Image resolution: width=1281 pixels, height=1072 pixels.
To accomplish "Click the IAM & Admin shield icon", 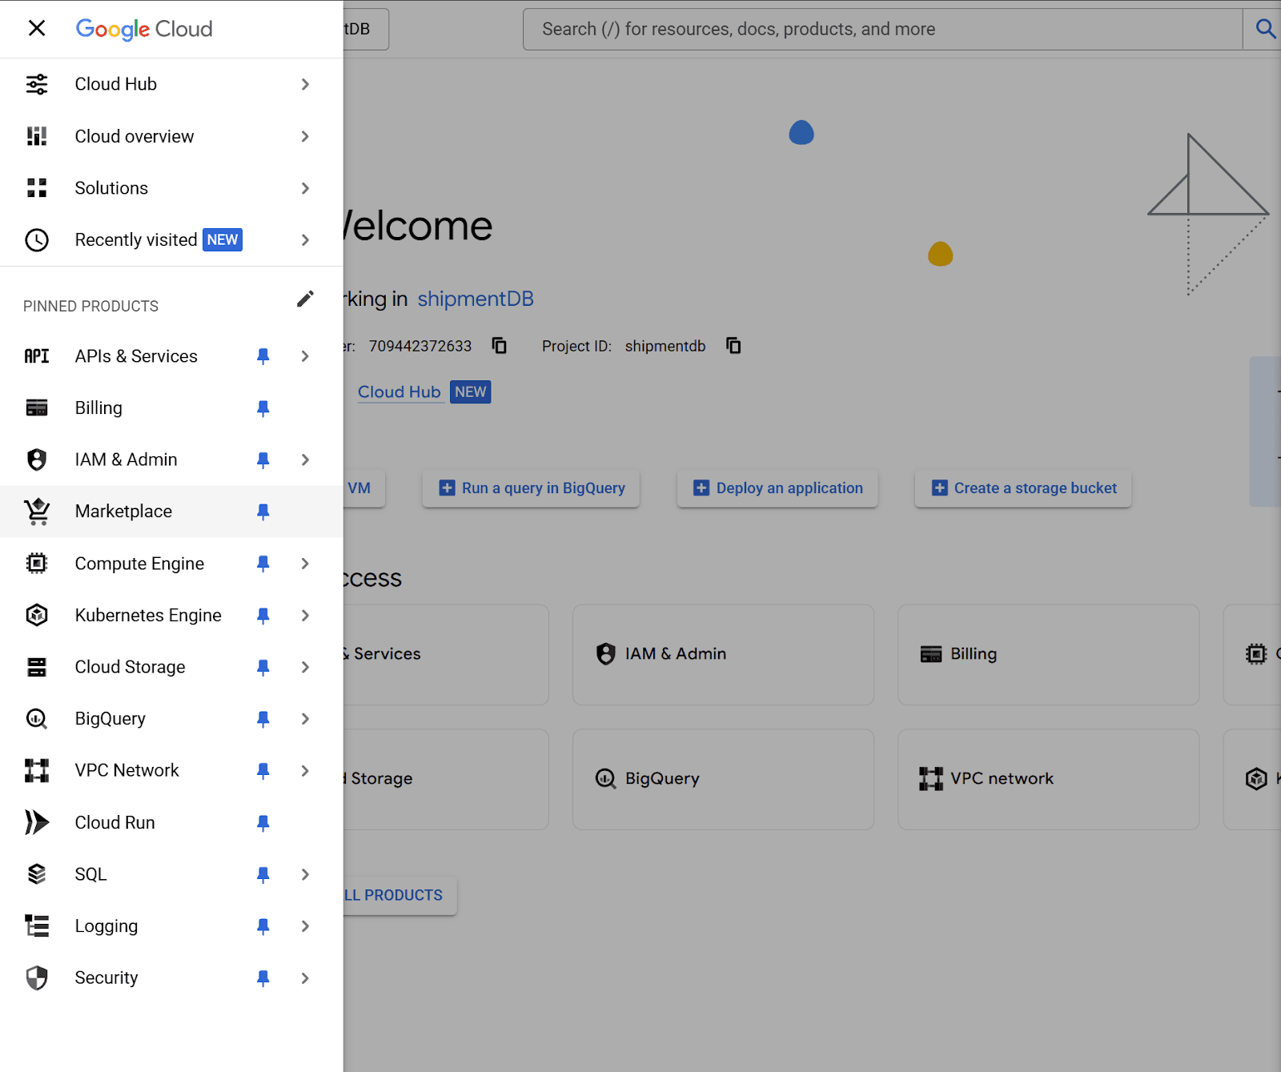I will pyautogui.click(x=36, y=459).
